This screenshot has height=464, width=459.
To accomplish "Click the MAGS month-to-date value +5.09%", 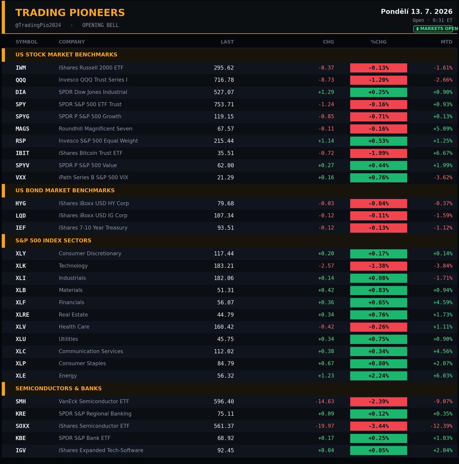I will 443,129.
